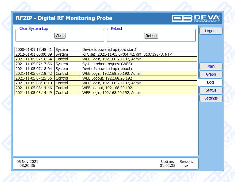The height and width of the screenshot is (182, 235).
Task: Click the 07:16:54 timestamp cell
Action: (34, 59)
